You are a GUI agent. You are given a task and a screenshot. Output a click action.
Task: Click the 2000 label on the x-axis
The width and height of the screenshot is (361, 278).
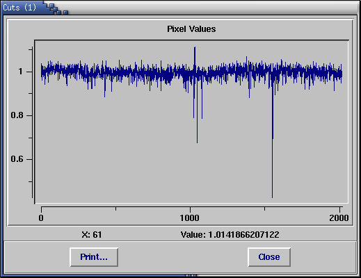(x=339, y=218)
